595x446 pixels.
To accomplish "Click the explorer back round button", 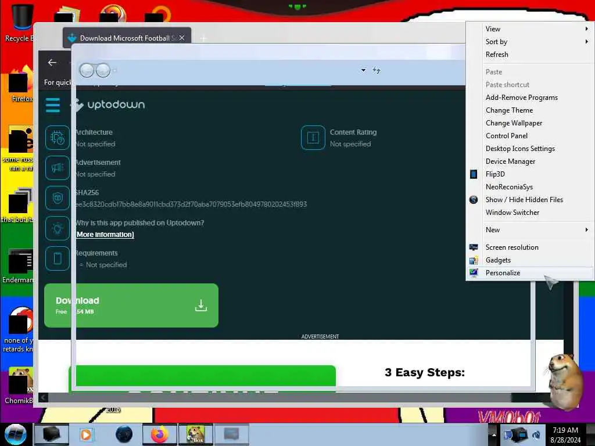I will coord(87,70).
